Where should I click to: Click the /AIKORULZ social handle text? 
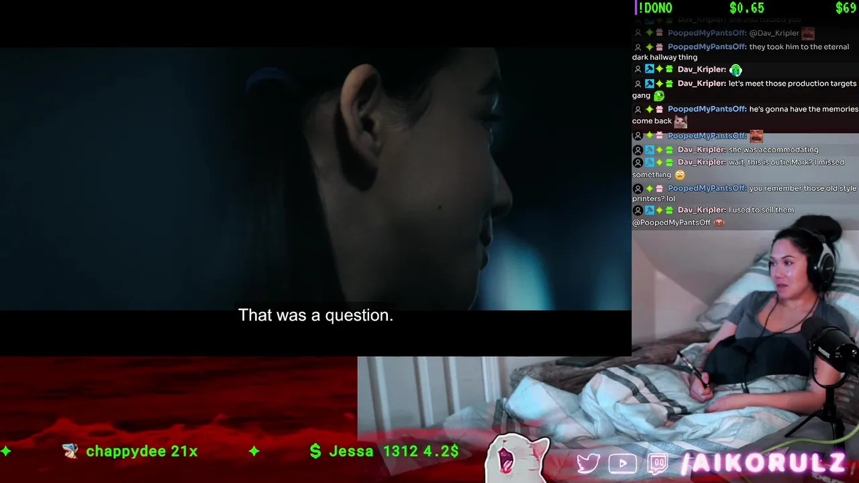click(x=762, y=464)
